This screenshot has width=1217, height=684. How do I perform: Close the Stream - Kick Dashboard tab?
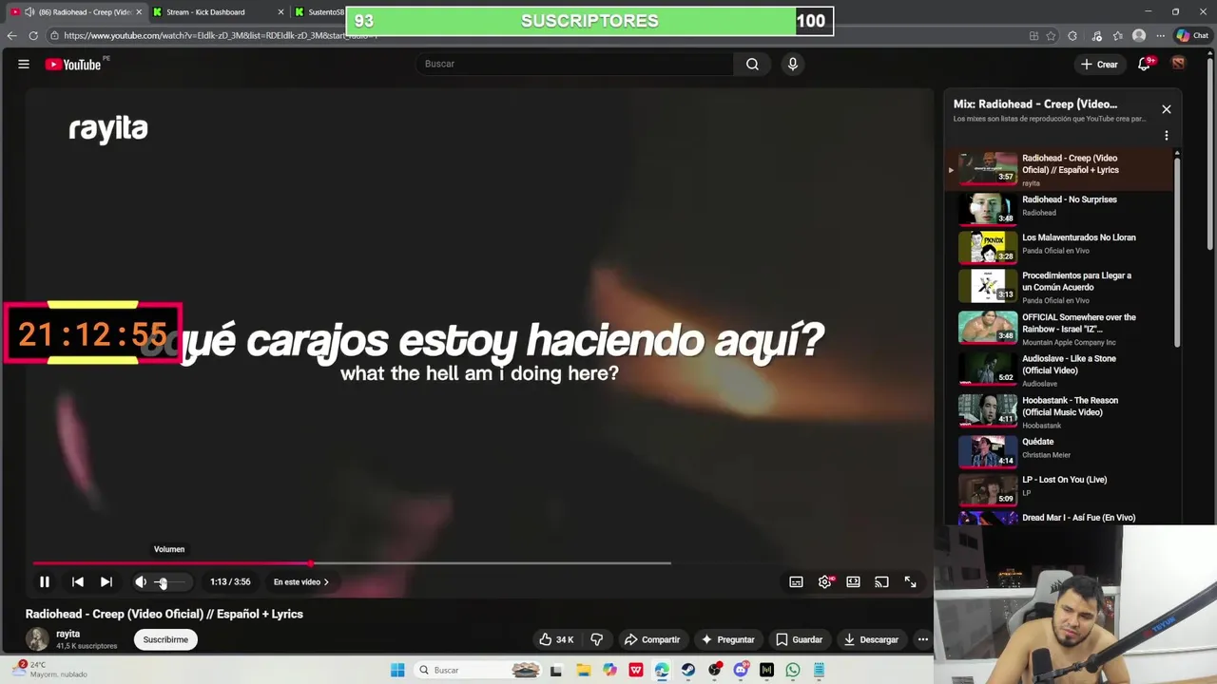(x=280, y=12)
